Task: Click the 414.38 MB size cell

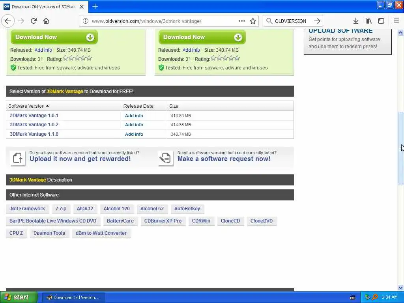Action: (x=230, y=125)
